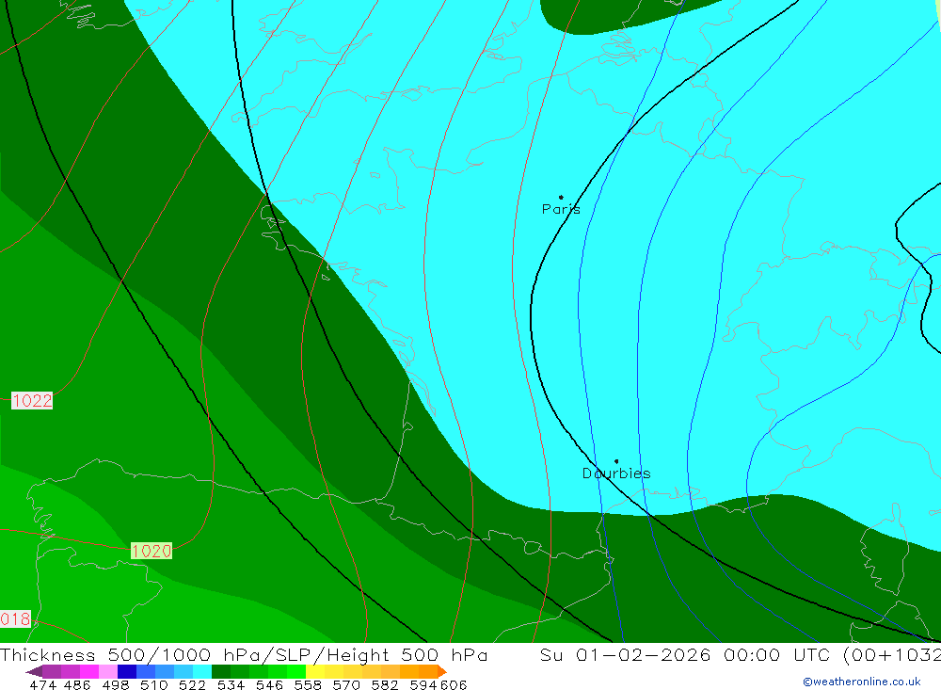Click the orange right arrow end of legend
941x690 pixels.
click(442, 671)
